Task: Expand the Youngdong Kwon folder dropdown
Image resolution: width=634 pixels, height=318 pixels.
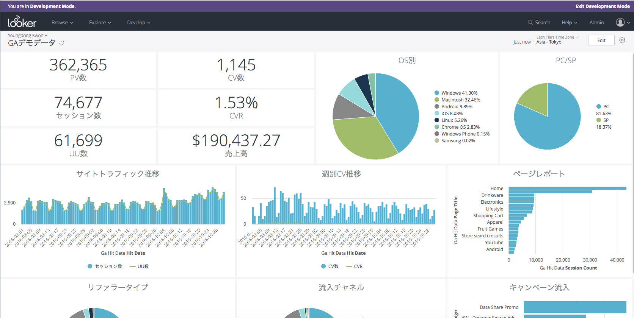Action: (28, 35)
